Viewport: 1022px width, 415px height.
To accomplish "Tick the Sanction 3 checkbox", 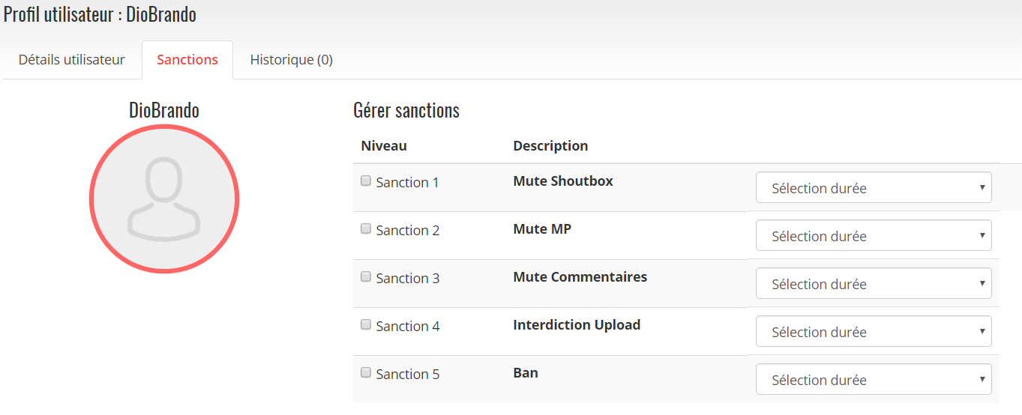I will coord(366,276).
